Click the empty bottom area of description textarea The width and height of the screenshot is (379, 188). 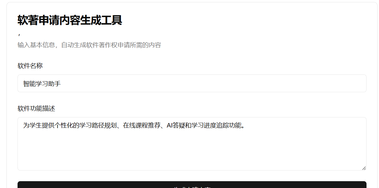192,157
